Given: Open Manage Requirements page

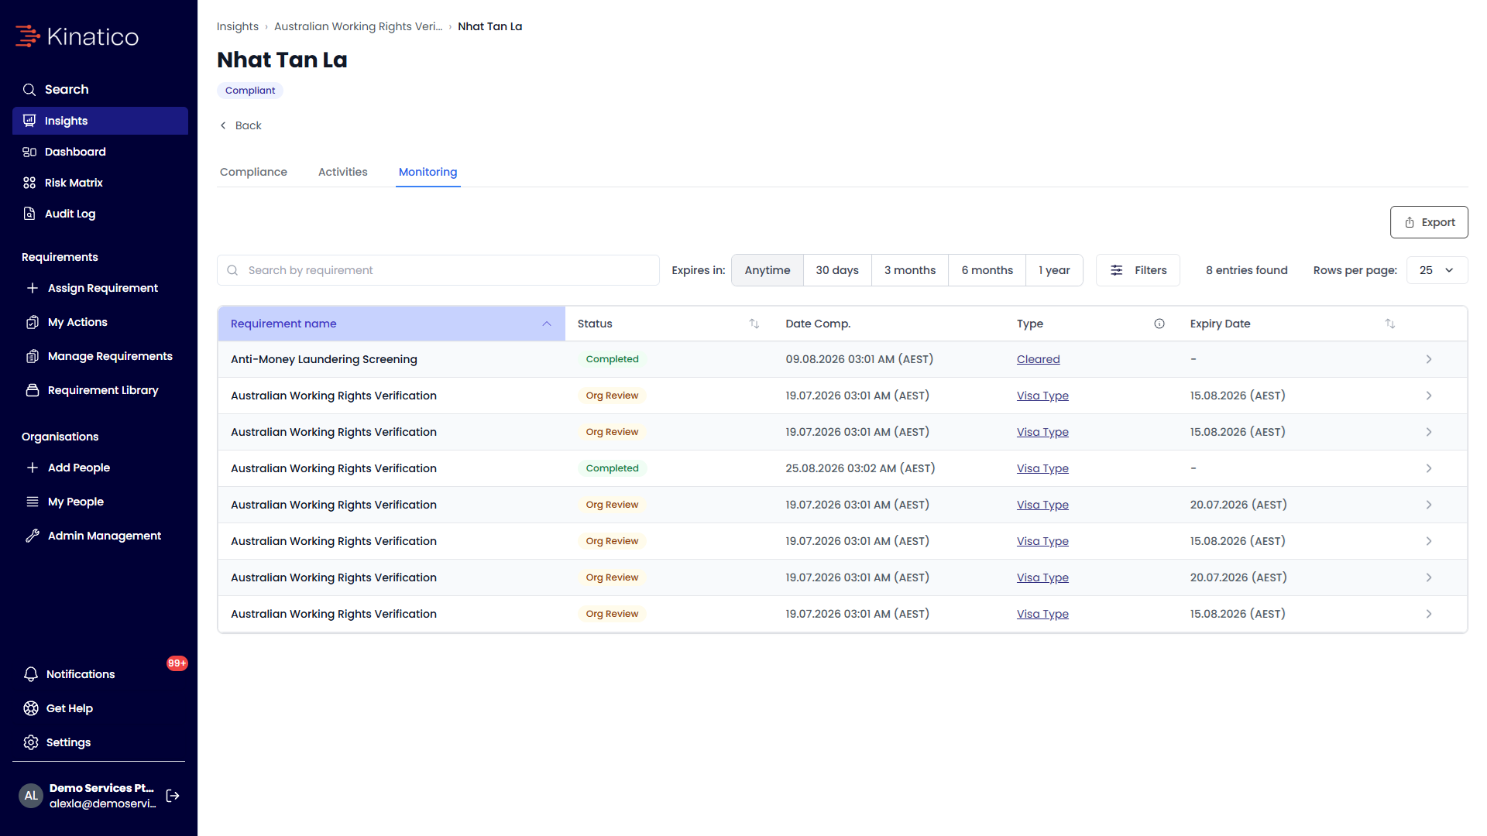Looking at the screenshot, I should 100,356.
